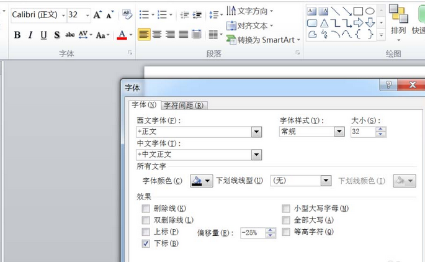Apply numbered list

click(x=162, y=14)
